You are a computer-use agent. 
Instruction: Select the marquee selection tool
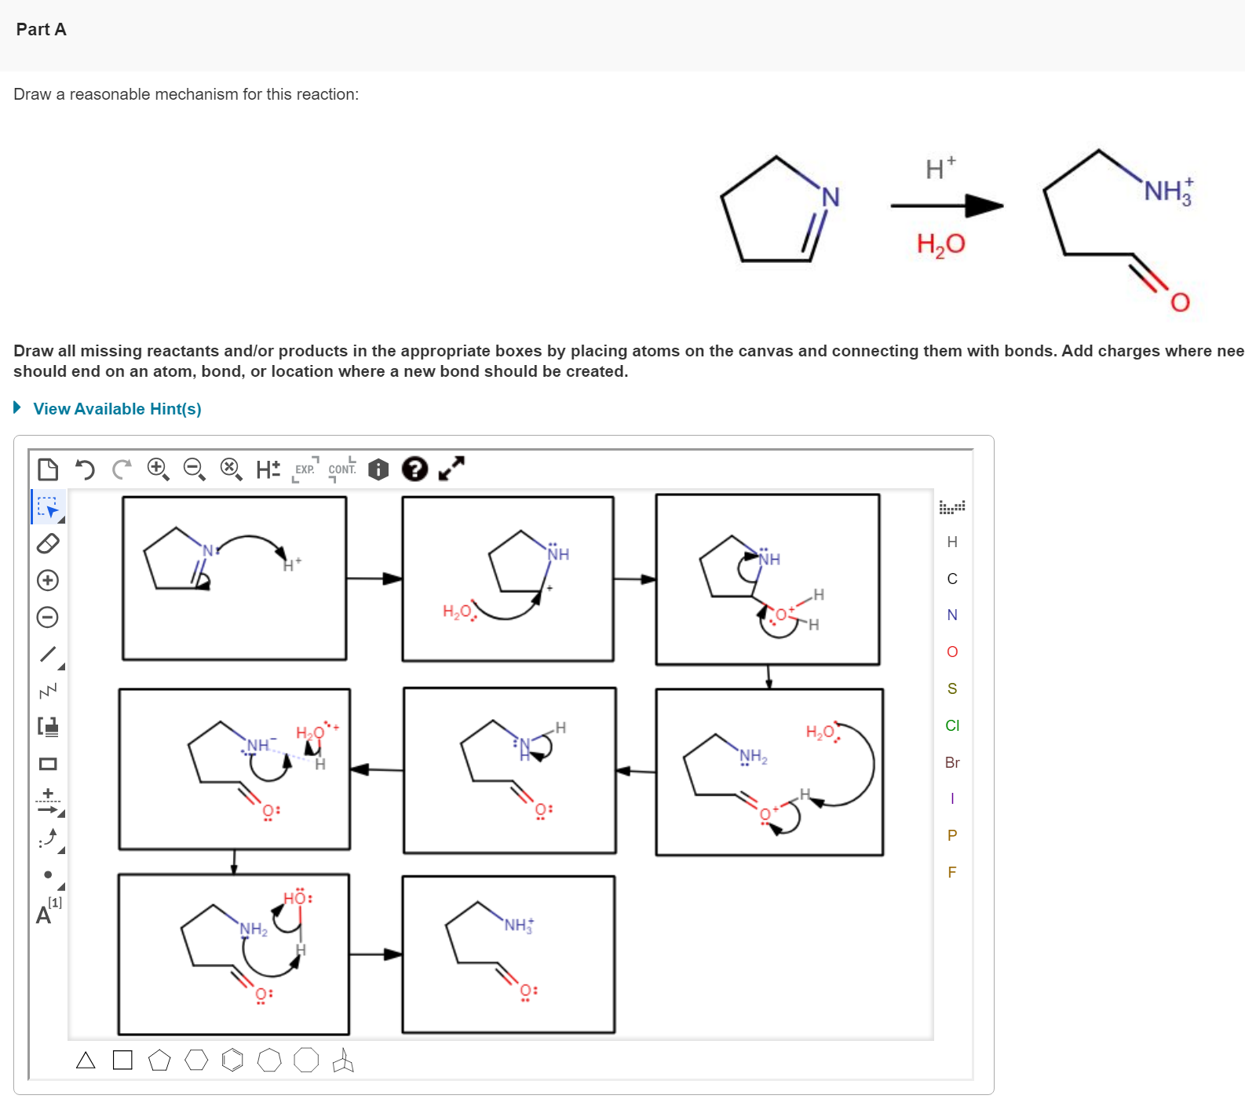pyautogui.click(x=48, y=507)
